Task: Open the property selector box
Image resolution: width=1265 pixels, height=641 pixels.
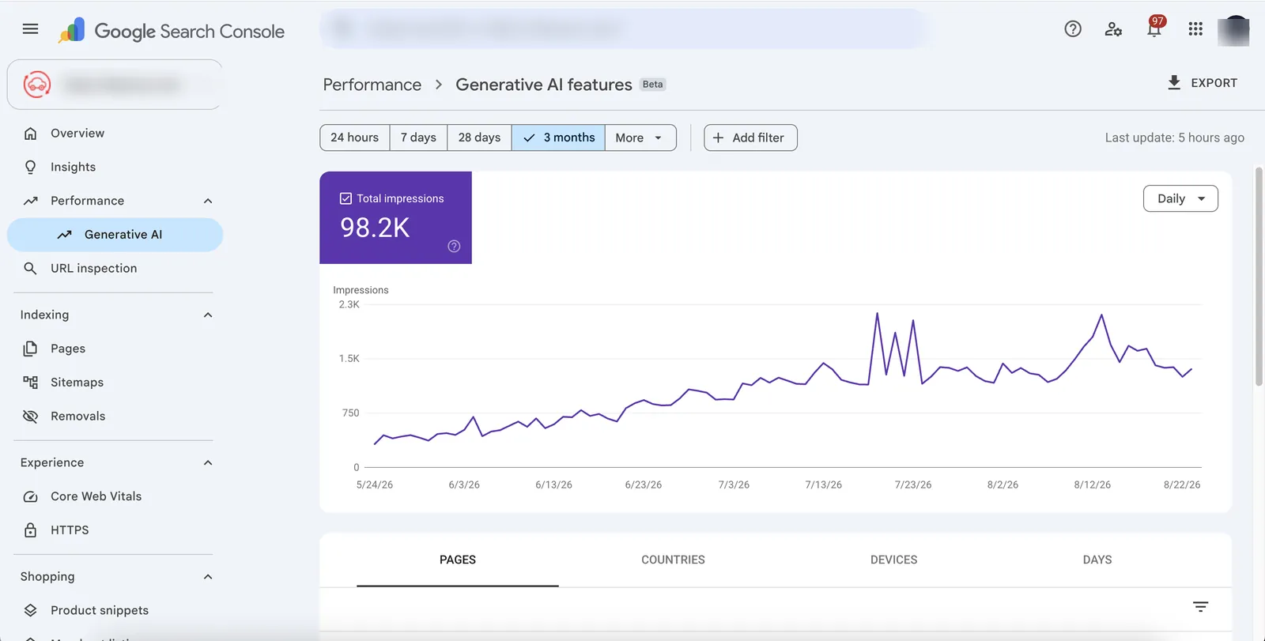Action: [115, 85]
